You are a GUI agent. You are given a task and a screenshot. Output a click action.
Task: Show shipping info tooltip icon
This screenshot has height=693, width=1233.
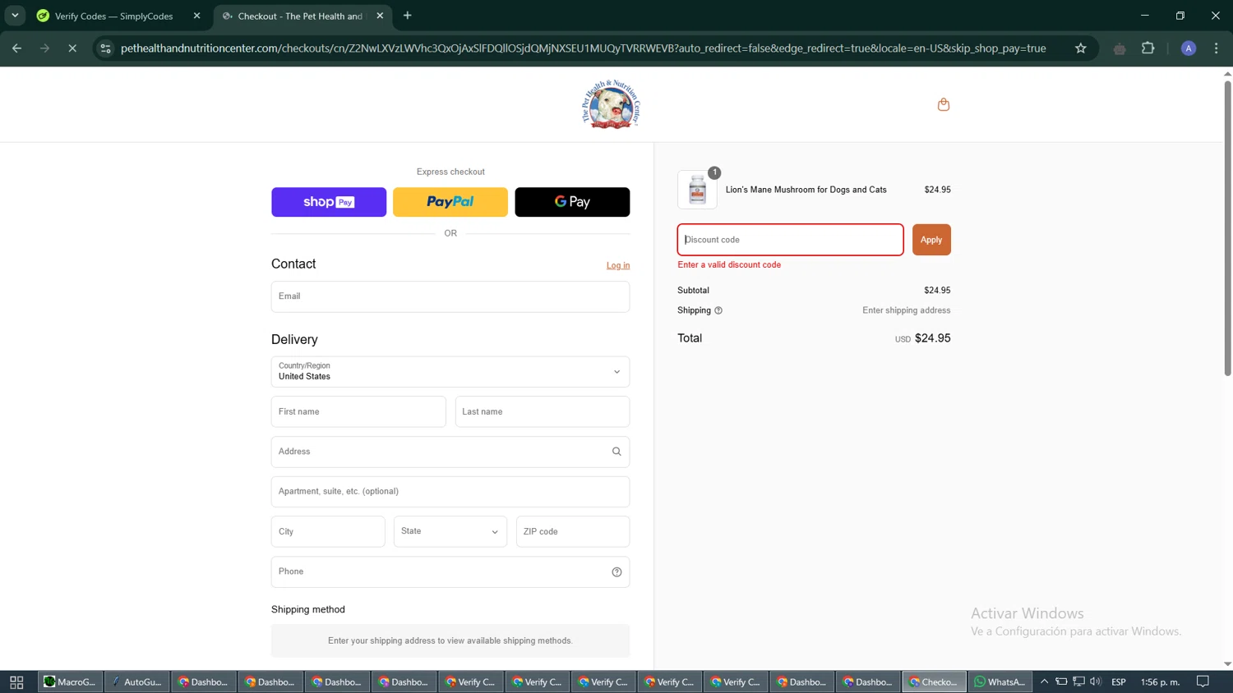[x=718, y=310]
